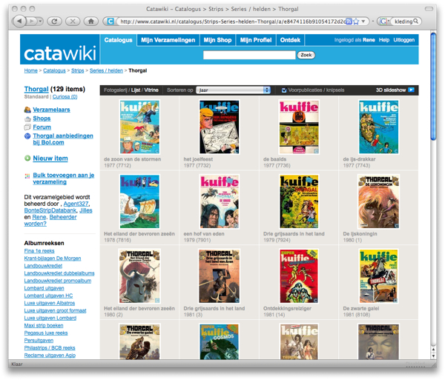
Task: Open Curiosa (0) link
Action: coord(65,97)
